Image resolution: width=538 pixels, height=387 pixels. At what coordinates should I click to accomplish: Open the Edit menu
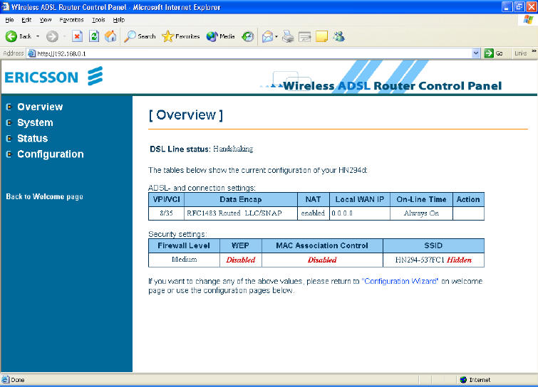tap(26, 20)
